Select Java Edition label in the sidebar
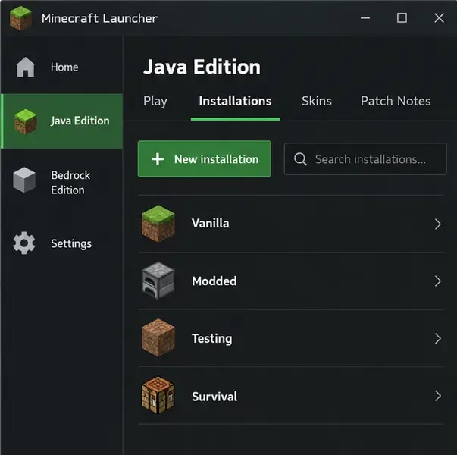 (80, 121)
